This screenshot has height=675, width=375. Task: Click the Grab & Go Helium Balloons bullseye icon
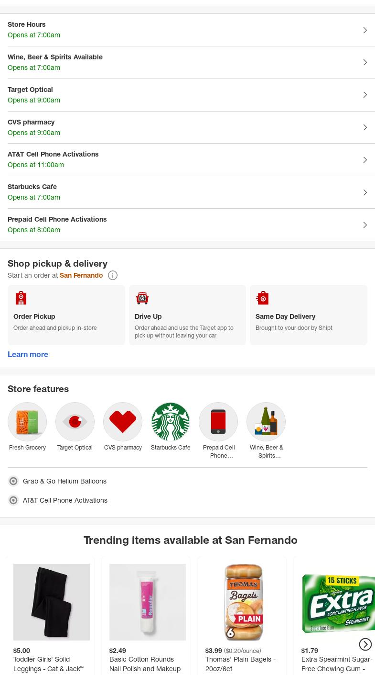coord(13,481)
